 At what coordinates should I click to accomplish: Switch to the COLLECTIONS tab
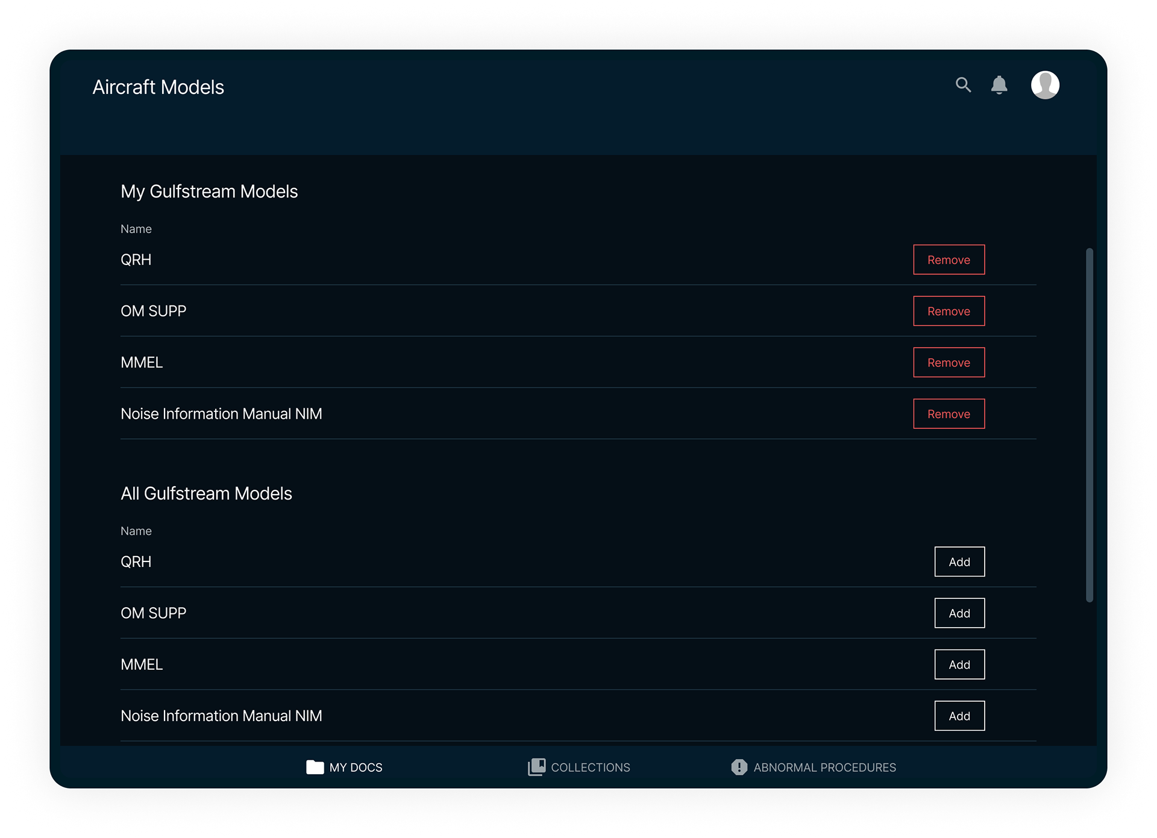click(578, 767)
